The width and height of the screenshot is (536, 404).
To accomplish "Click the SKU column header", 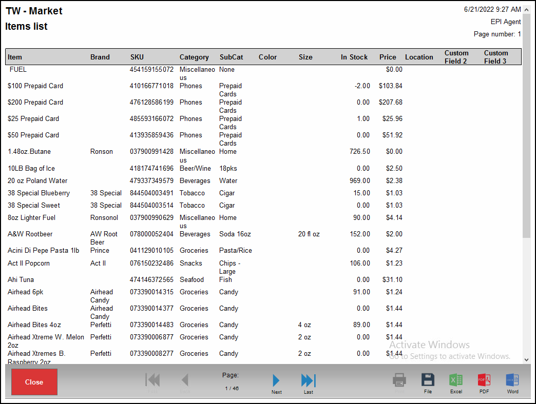I will (137, 57).
